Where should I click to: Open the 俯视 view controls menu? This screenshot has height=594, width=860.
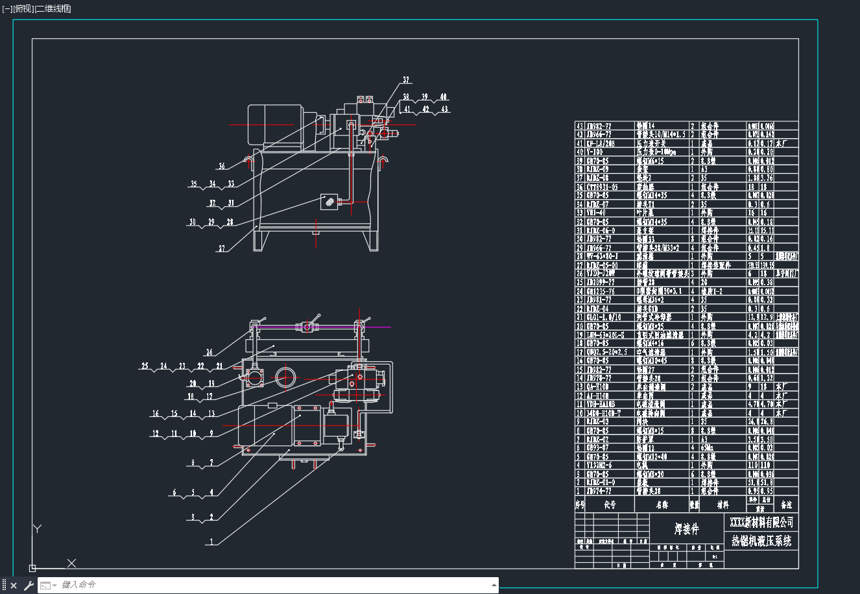click(x=23, y=8)
